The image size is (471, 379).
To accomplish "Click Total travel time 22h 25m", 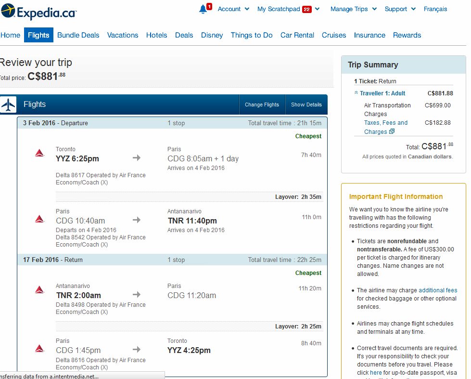I will coord(284,260).
